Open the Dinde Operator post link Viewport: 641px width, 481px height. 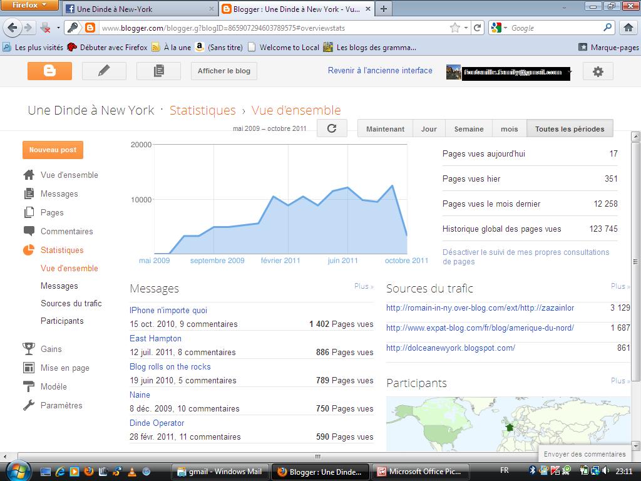(156, 423)
